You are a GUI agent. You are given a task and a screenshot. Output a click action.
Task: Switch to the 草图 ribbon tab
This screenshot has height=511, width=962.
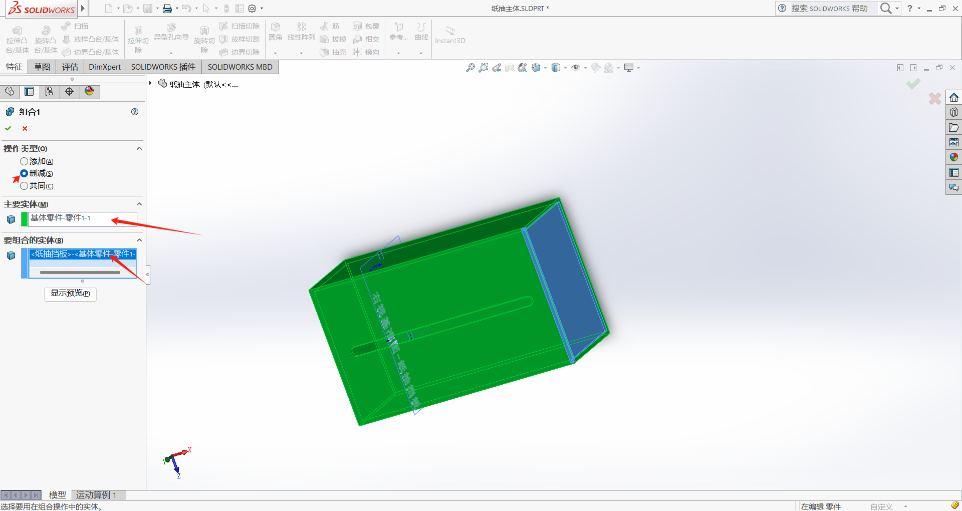(x=42, y=67)
